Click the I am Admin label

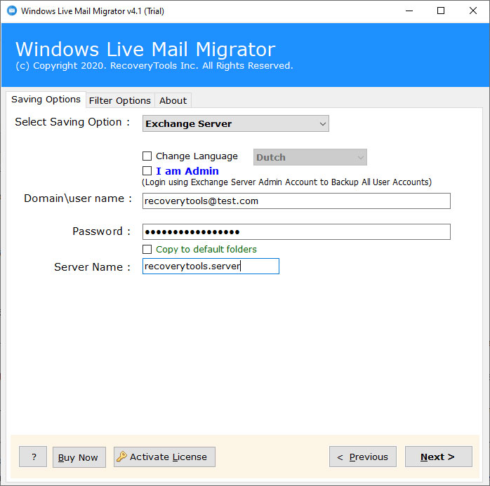click(187, 171)
